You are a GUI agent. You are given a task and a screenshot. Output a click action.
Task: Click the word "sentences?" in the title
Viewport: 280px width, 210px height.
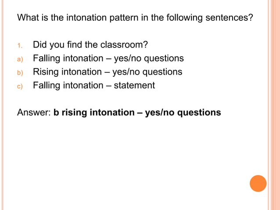(229, 18)
